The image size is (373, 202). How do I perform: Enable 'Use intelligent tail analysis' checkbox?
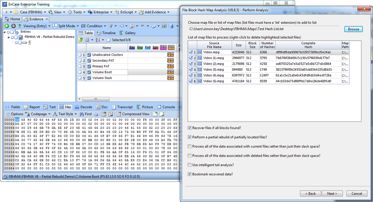(x=190, y=165)
